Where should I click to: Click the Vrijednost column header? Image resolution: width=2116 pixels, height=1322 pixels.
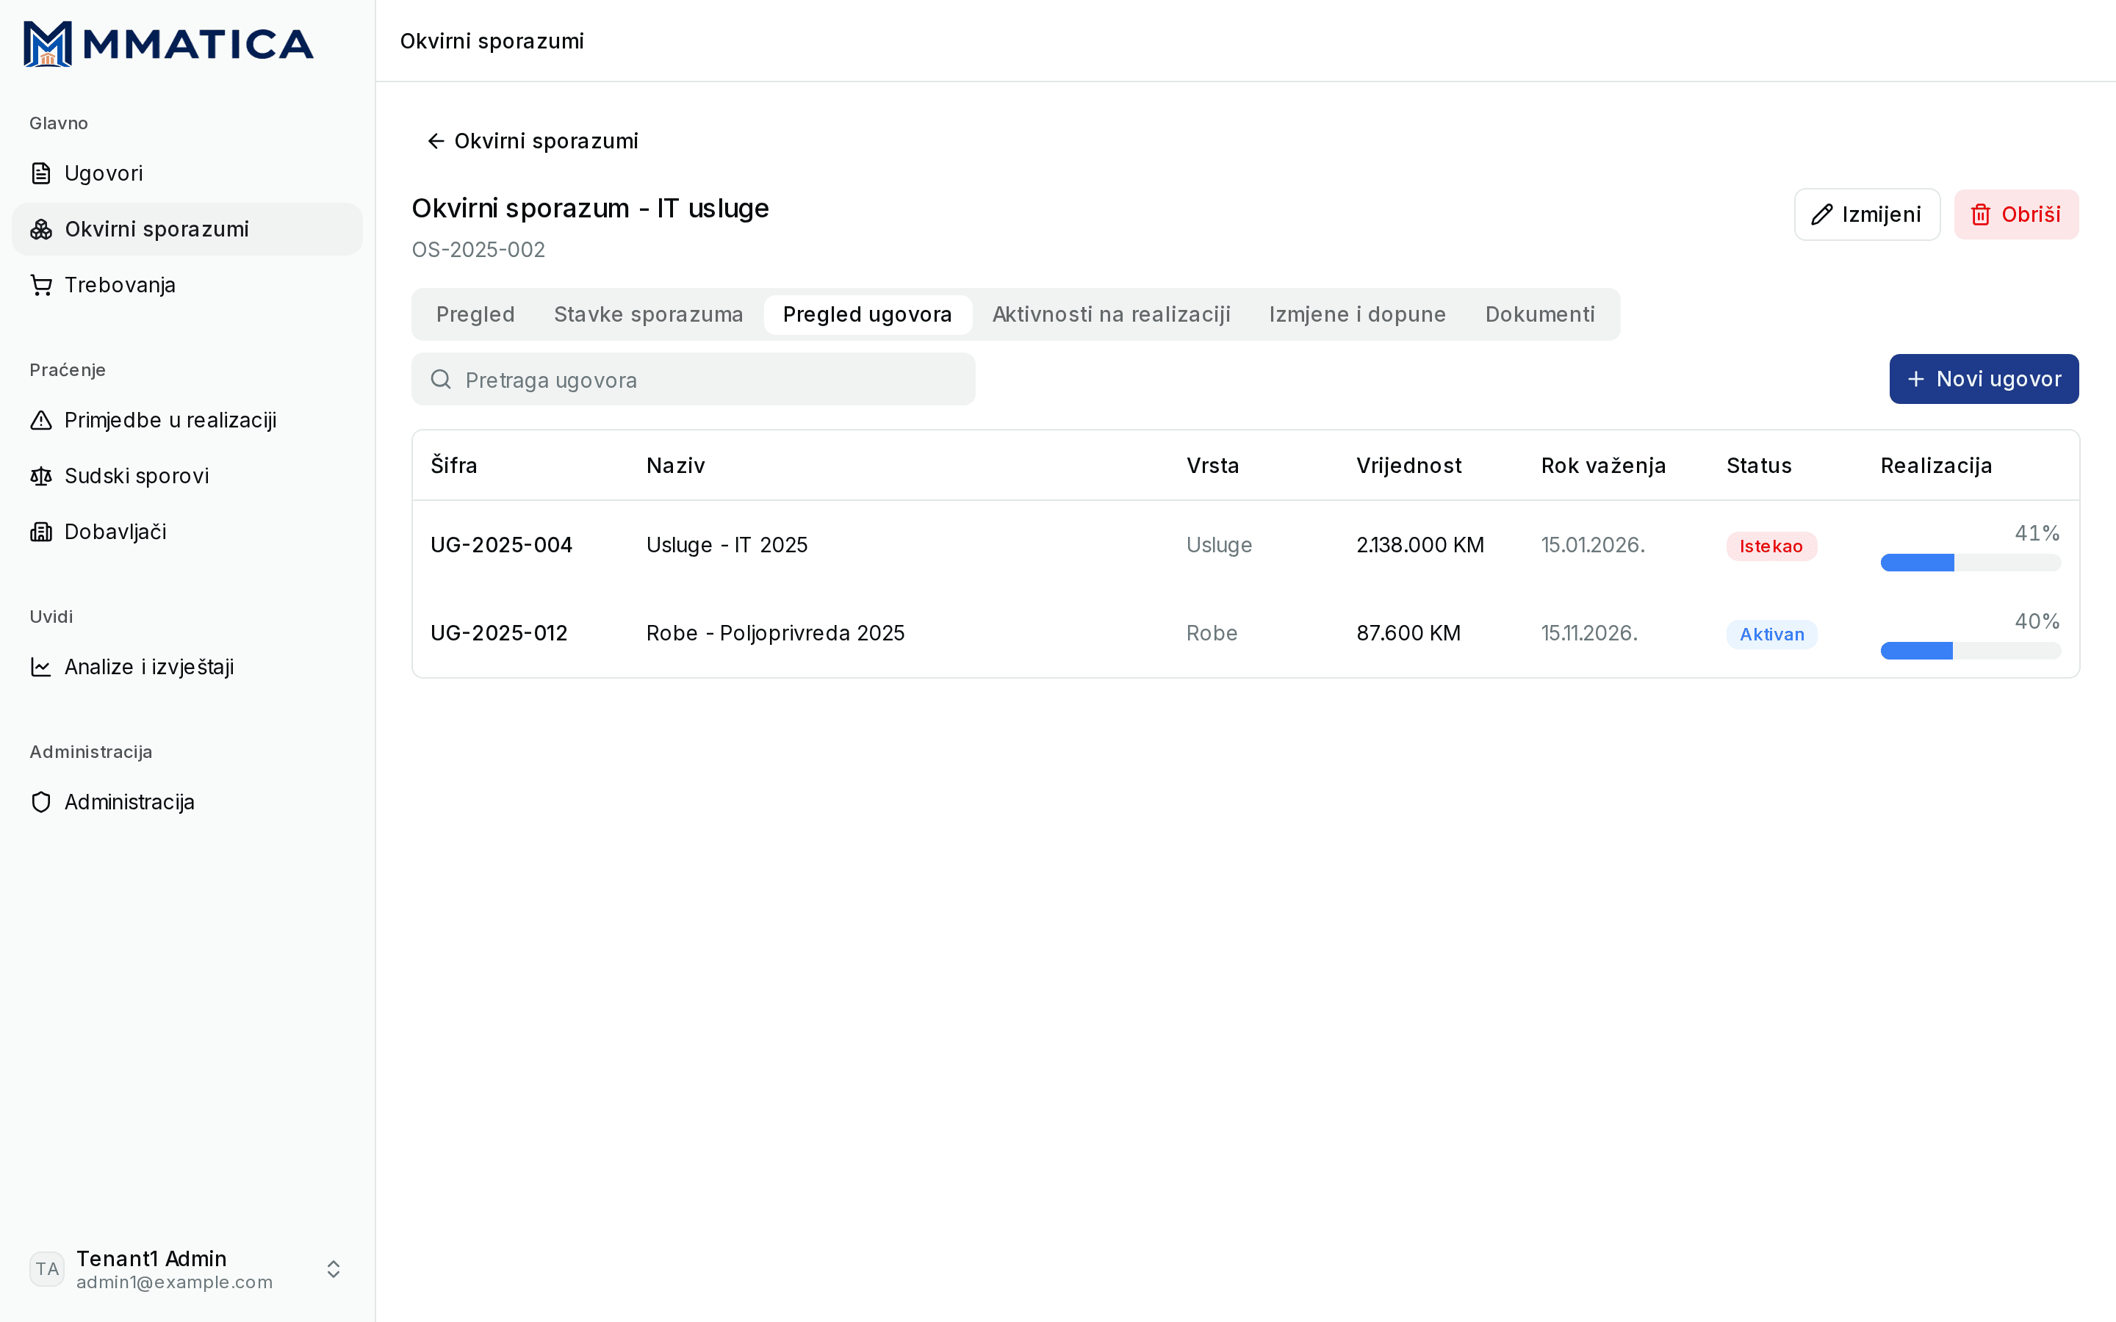(x=1408, y=466)
